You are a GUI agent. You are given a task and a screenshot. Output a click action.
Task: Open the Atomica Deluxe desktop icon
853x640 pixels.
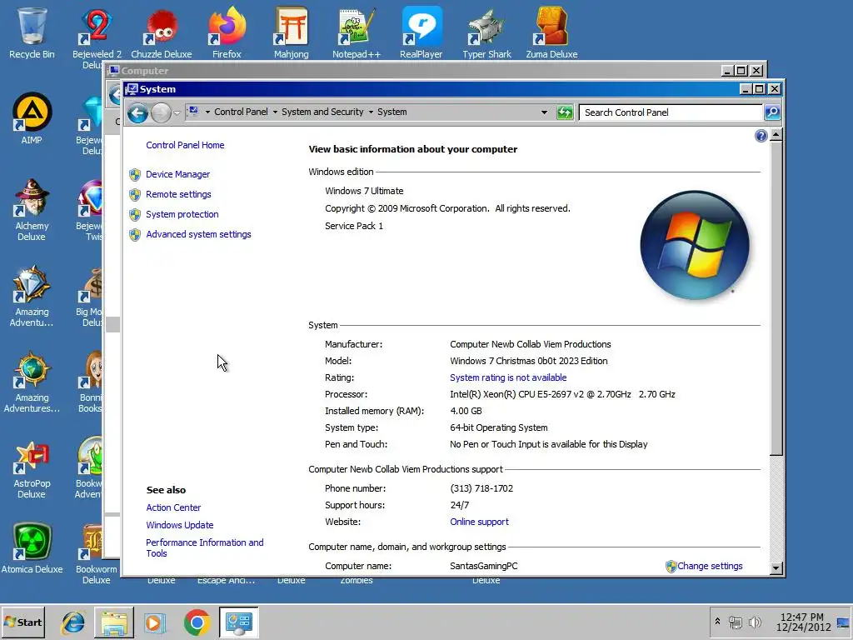(x=32, y=548)
